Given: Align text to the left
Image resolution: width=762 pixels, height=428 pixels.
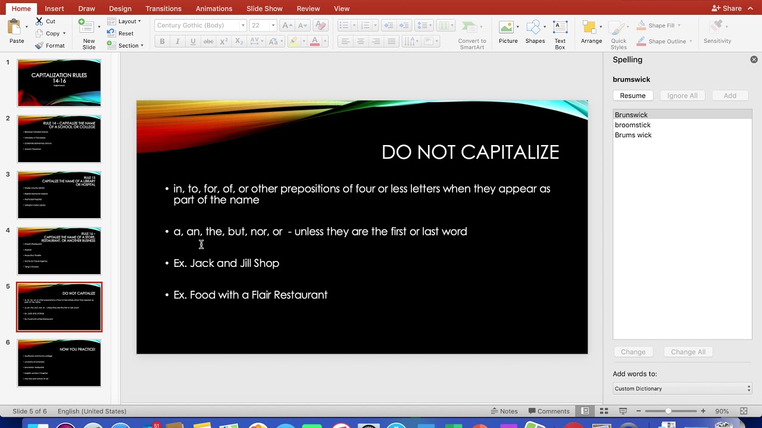Looking at the screenshot, I should pyautogui.click(x=345, y=42).
